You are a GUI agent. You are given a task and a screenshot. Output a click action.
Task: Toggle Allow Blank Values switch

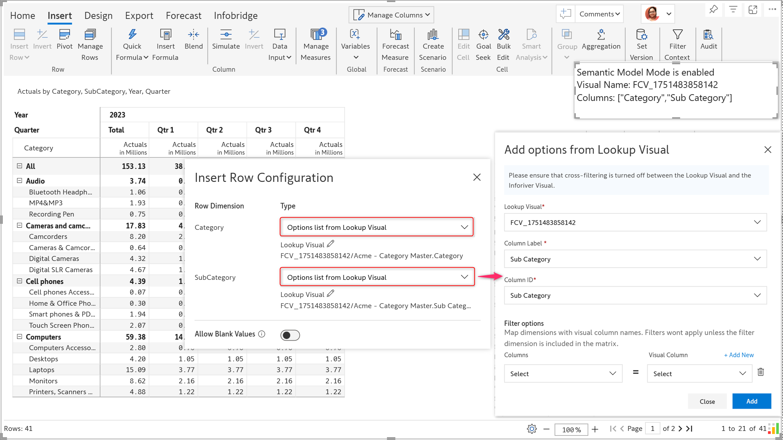point(290,335)
